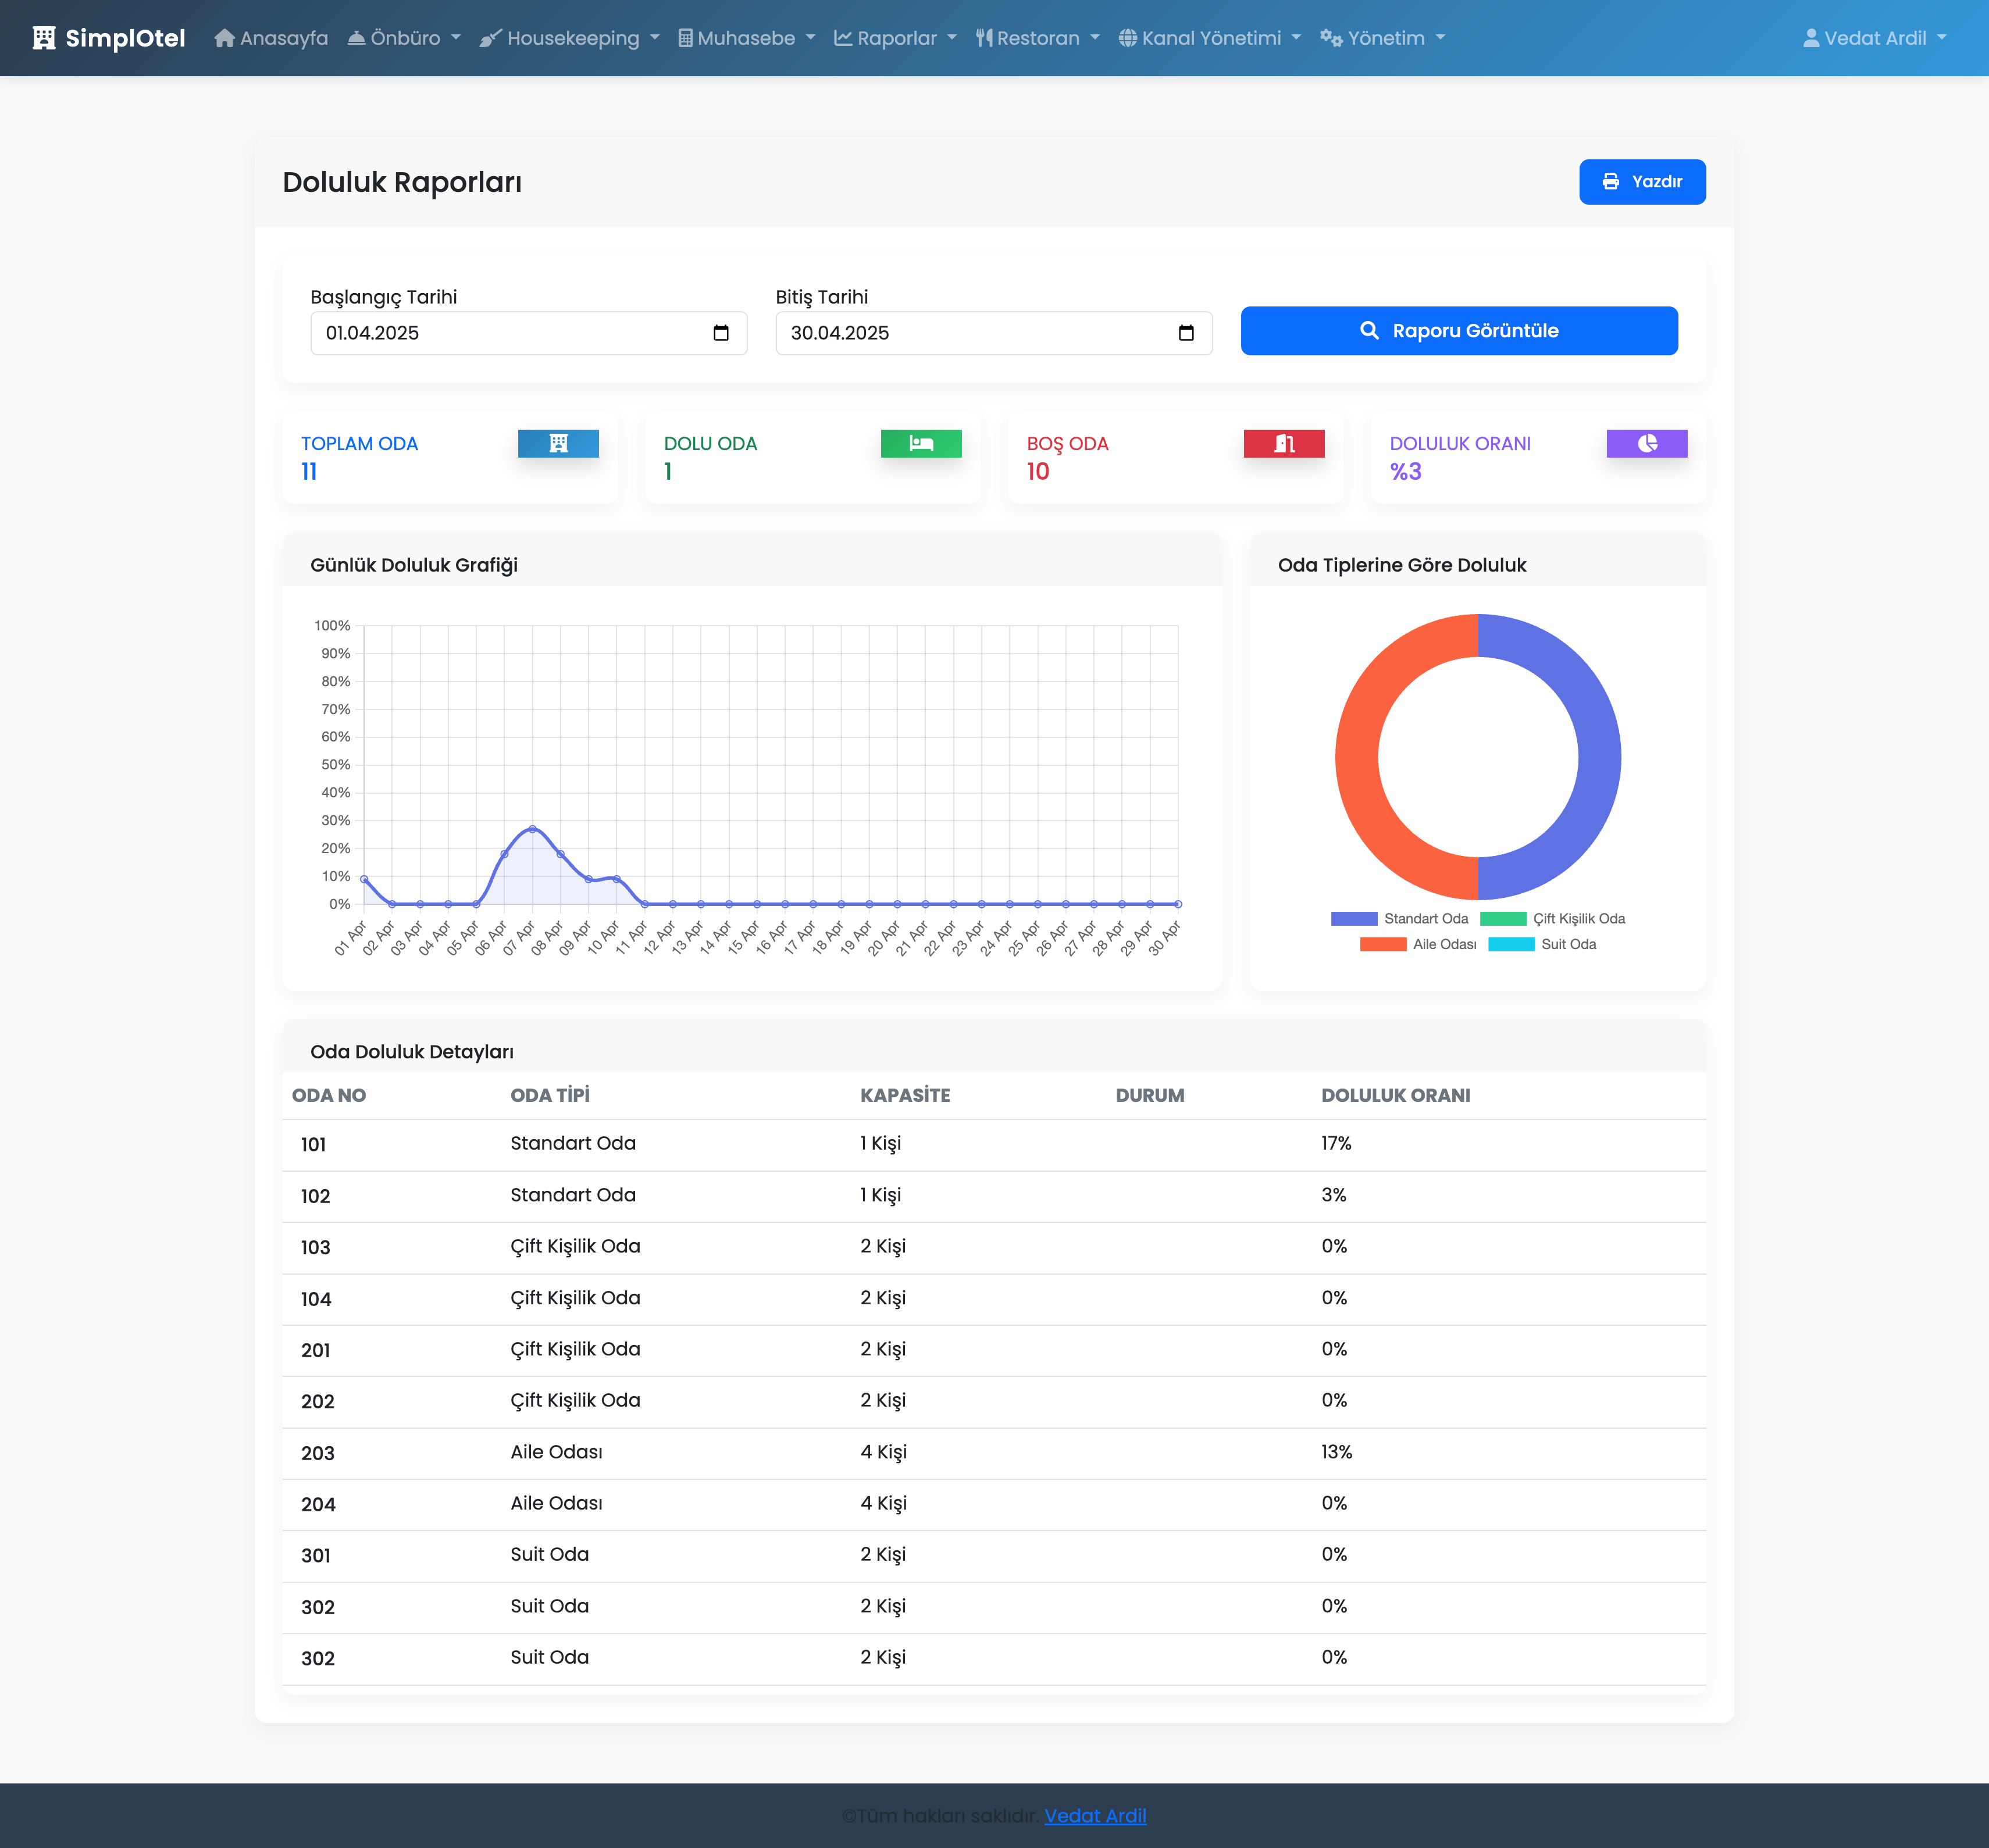Screen dimensions: 1989x1848
Task: Click the Yazdır print button
Action: coord(1641,182)
